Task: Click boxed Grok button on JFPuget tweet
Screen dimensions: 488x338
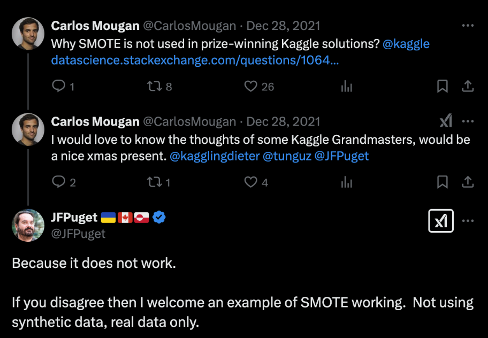Action: [441, 221]
